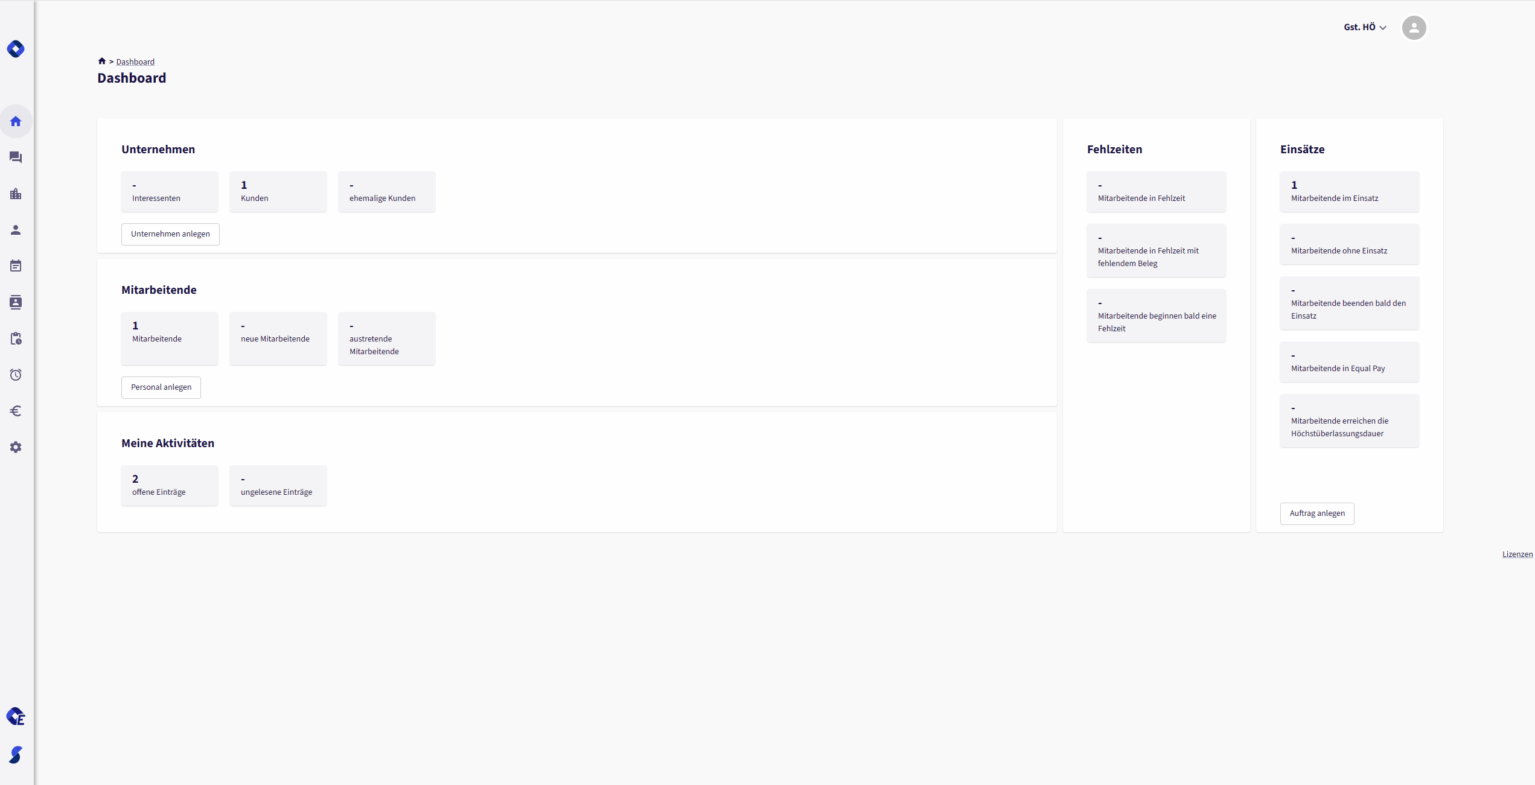Open the contacts badge sidebar icon
The height and width of the screenshot is (785, 1535).
pyautogui.click(x=16, y=302)
